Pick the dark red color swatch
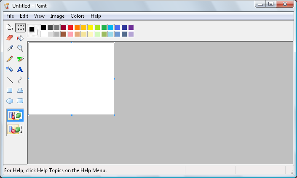The height and width of the screenshot is (178, 297). pos(64,27)
